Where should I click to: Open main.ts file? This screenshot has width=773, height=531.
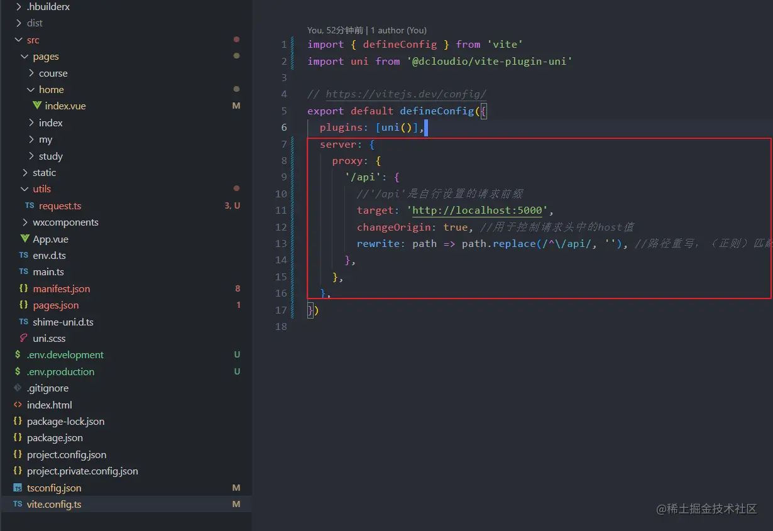(48, 272)
